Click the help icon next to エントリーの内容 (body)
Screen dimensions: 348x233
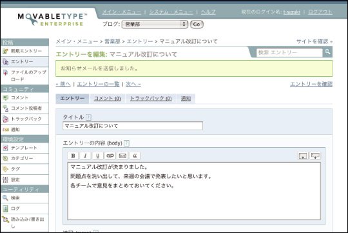126,143
